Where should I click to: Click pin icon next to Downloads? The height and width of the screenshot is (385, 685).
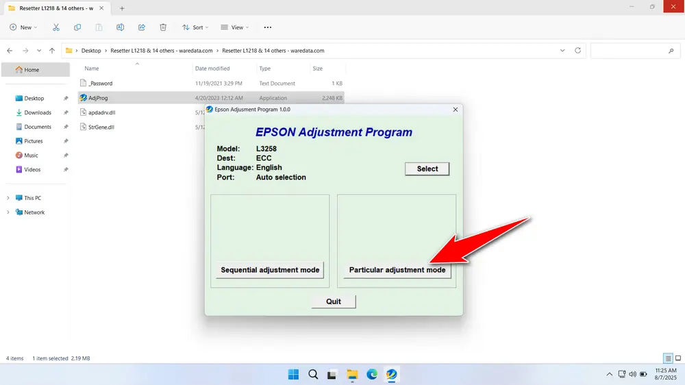(66, 113)
